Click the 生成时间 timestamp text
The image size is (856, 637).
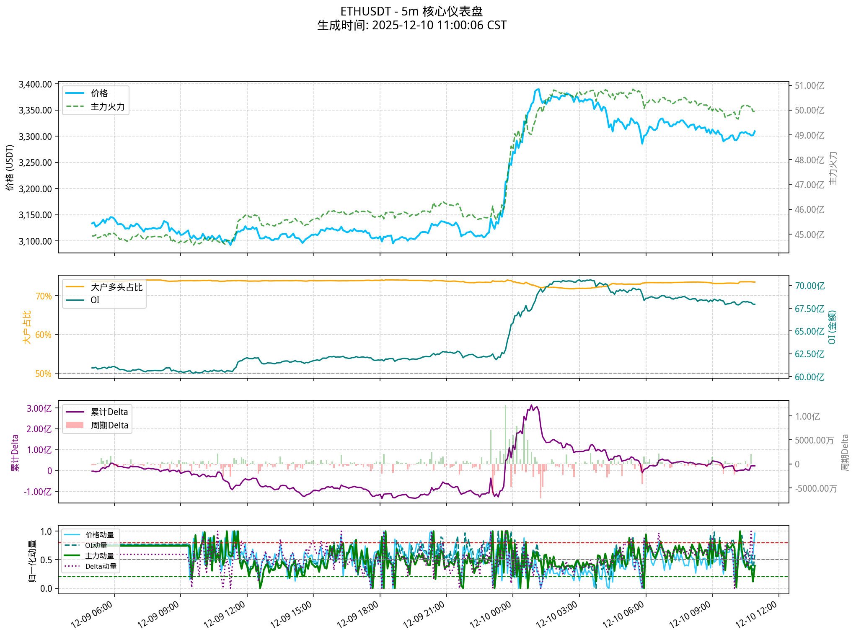[x=411, y=26]
